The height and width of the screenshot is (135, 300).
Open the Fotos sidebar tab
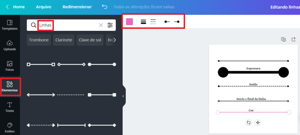point(10,66)
